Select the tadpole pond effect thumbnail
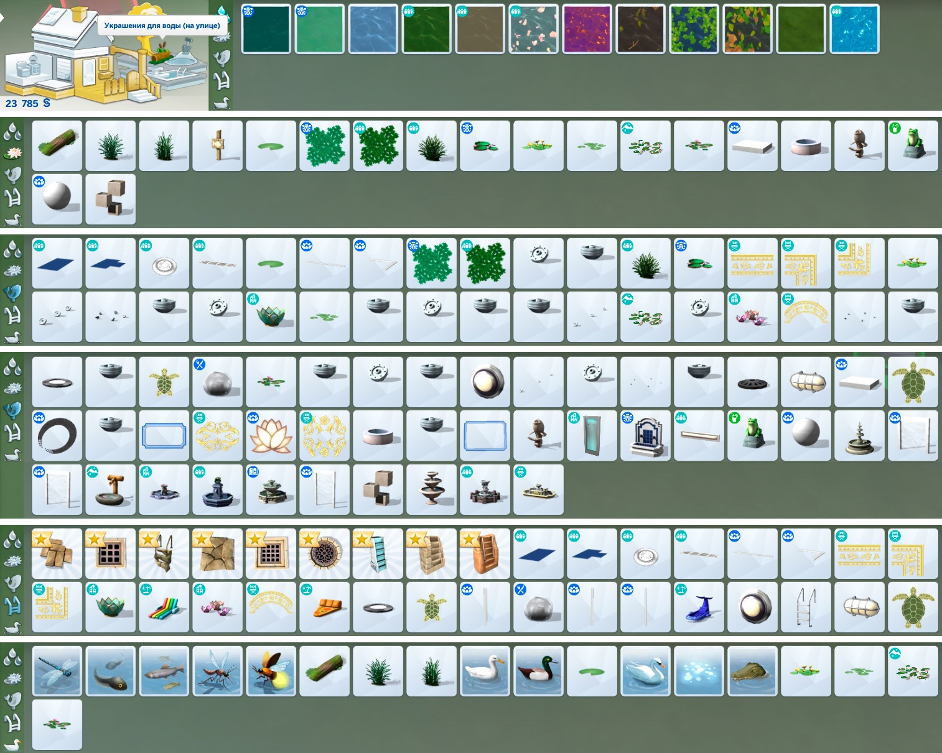Image resolution: width=942 pixels, height=753 pixels. (x=110, y=671)
